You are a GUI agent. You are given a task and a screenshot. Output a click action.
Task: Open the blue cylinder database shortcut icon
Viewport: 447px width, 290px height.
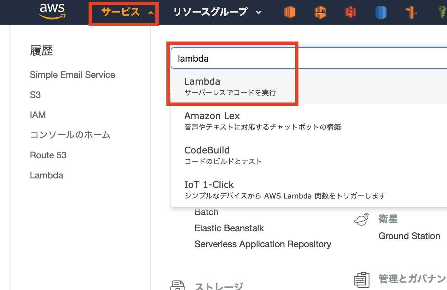[x=381, y=12]
